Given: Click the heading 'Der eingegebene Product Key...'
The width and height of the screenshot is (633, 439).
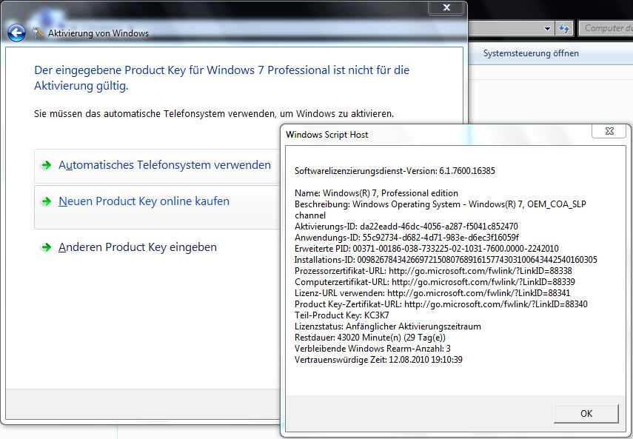Looking at the screenshot, I should click(x=221, y=78).
